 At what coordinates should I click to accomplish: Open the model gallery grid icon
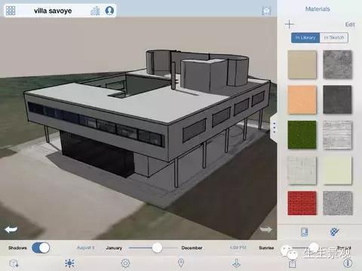[11, 11]
